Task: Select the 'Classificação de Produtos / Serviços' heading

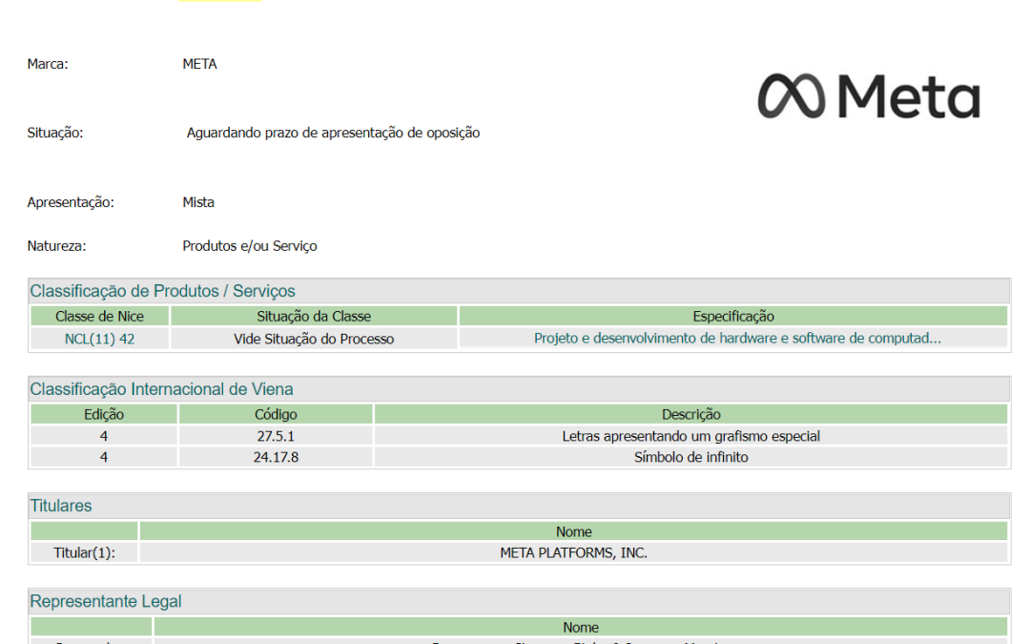Action: point(162,291)
